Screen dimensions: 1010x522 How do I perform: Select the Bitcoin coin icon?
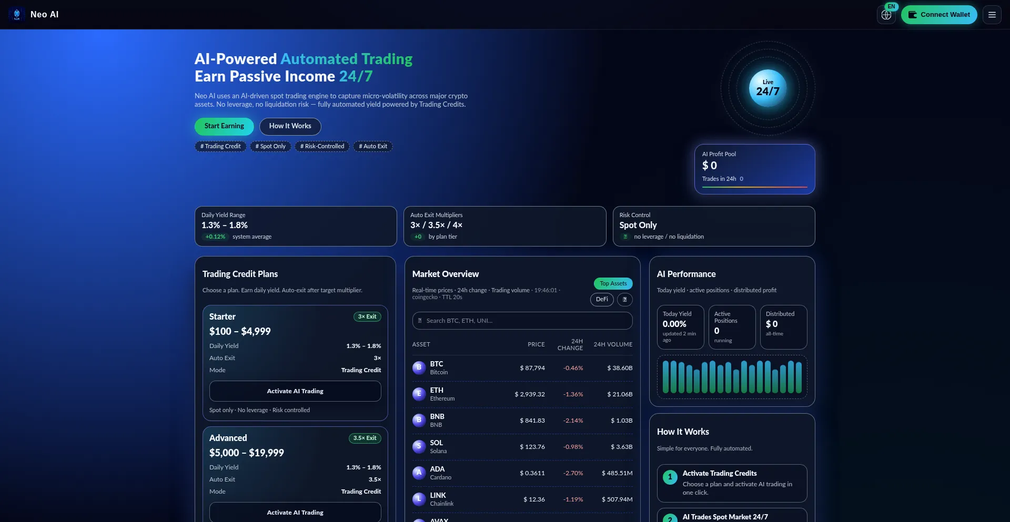419,367
